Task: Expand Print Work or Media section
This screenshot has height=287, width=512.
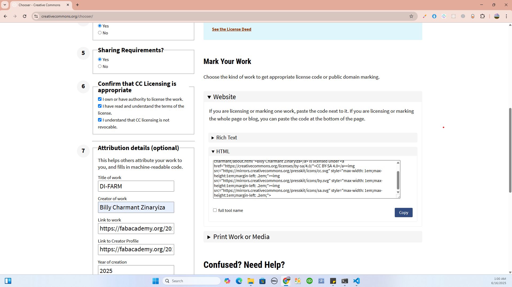Action: pos(313,237)
